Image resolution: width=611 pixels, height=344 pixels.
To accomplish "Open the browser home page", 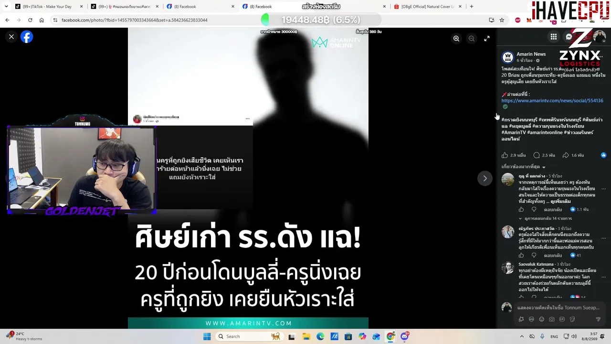I will [42, 20].
